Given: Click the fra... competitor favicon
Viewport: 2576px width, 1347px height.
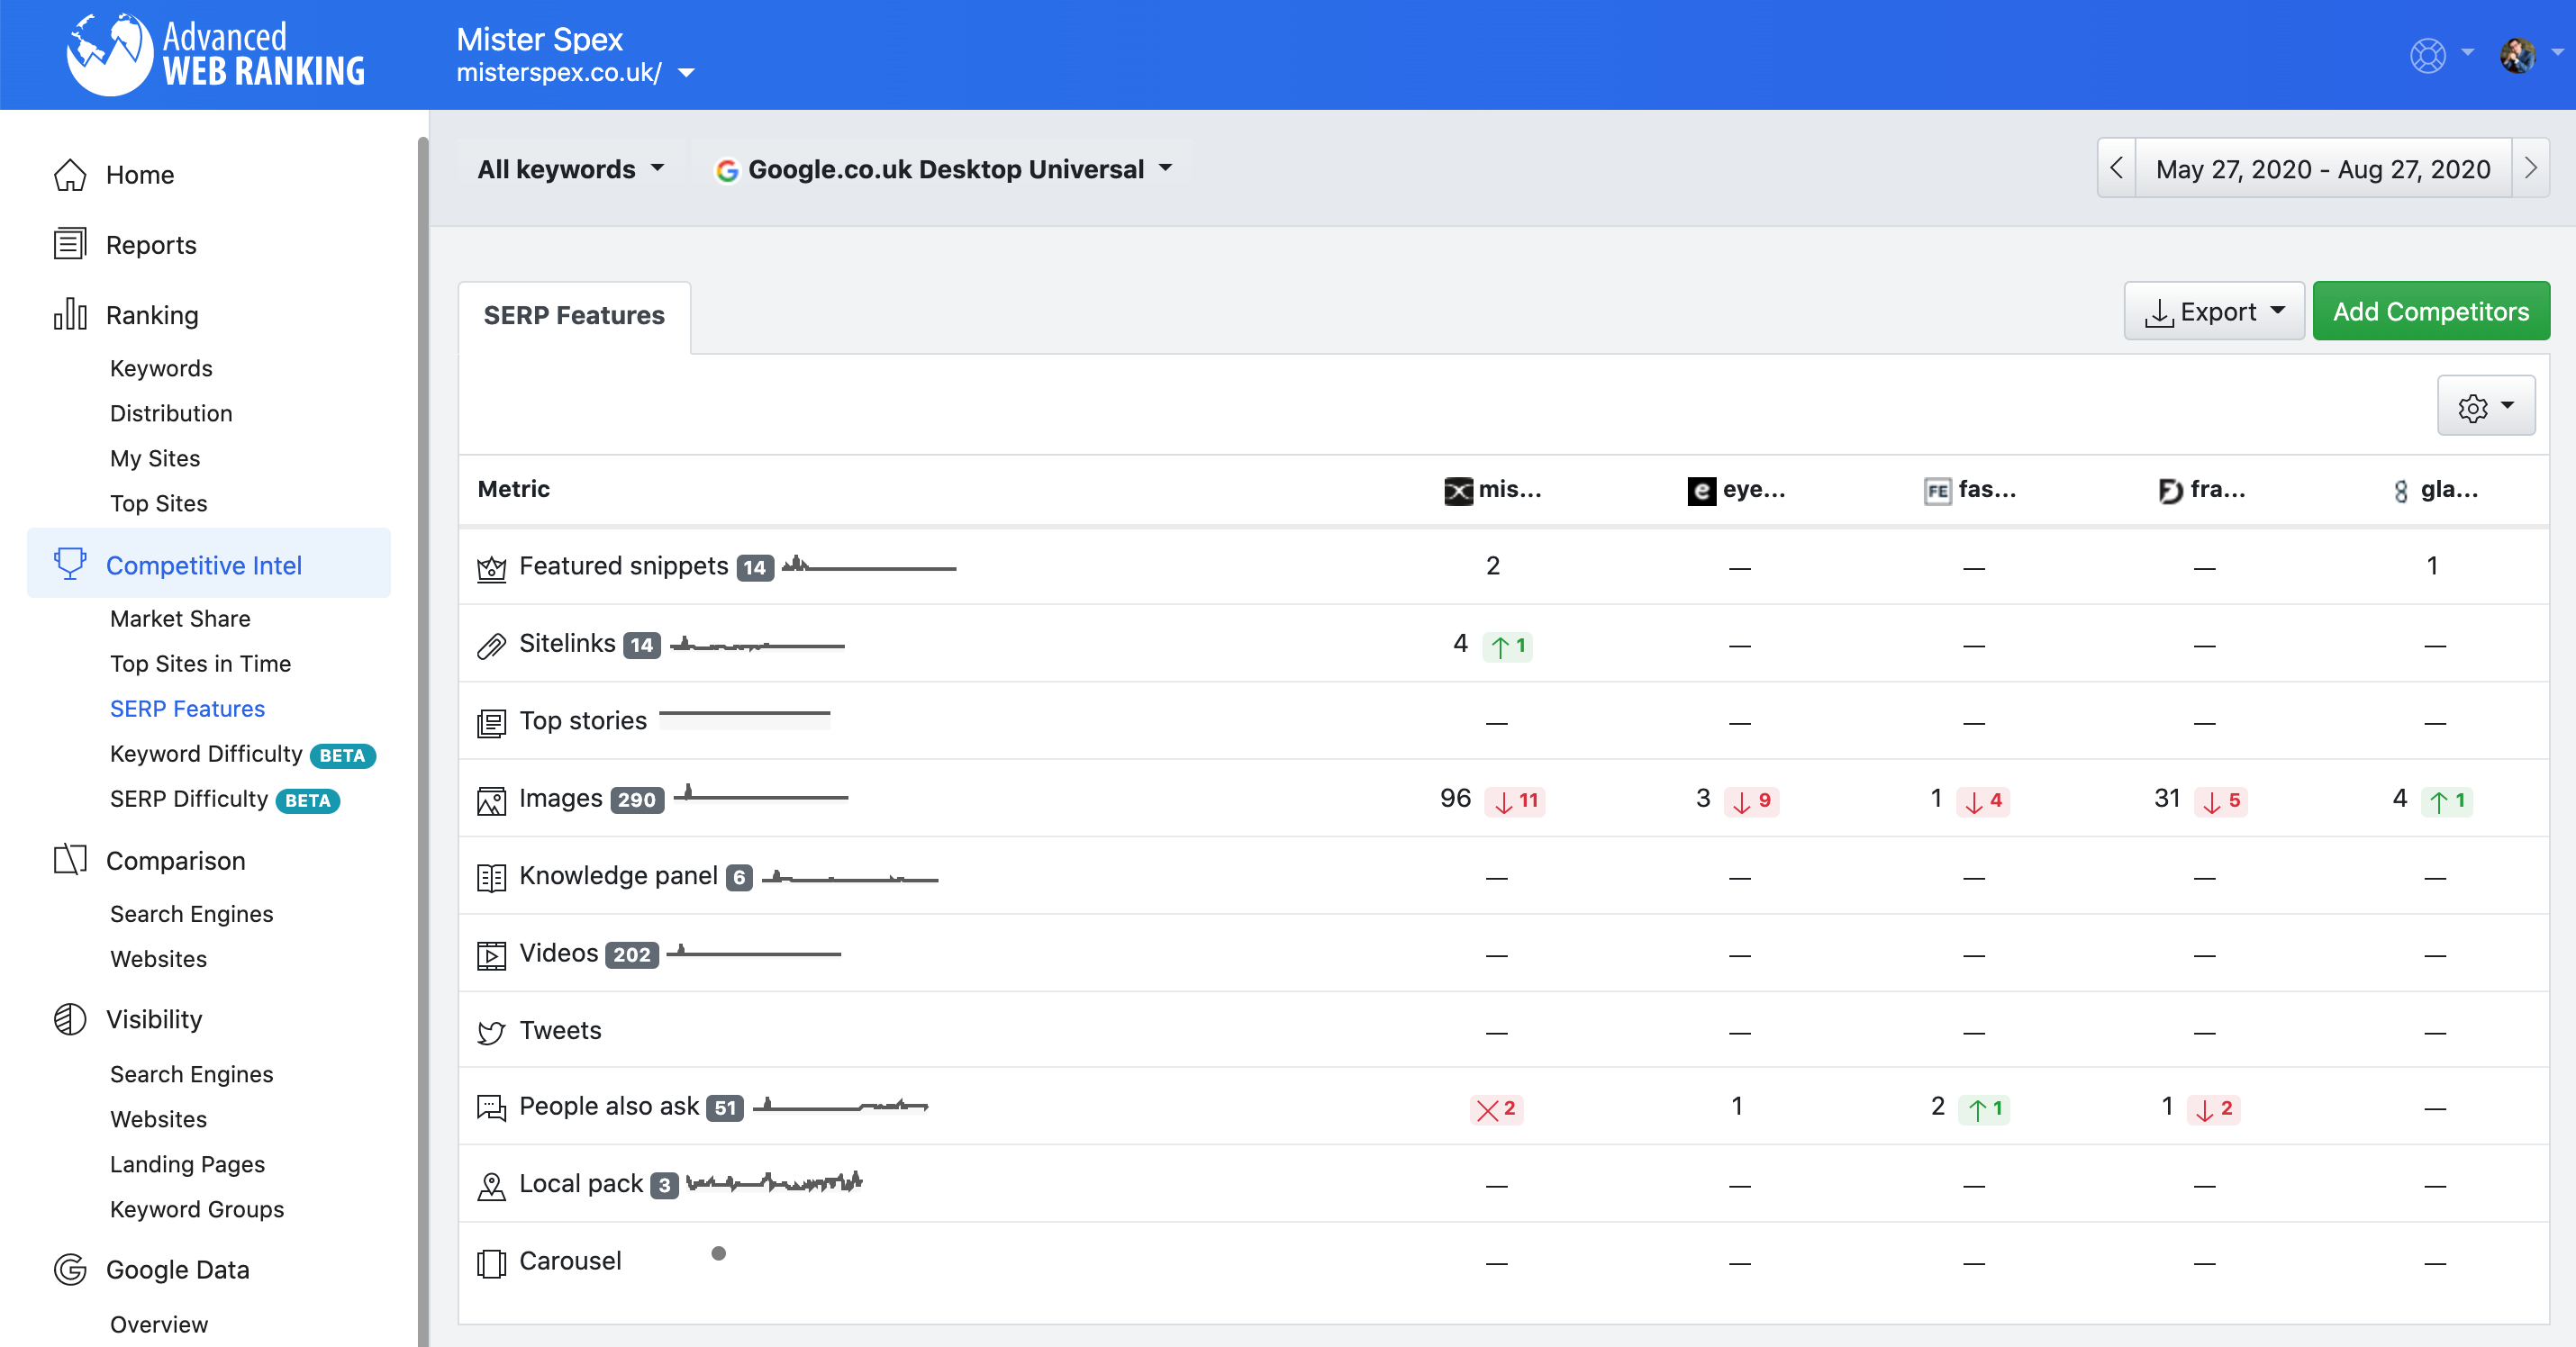Looking at the screenshot, I should 2170,490.
